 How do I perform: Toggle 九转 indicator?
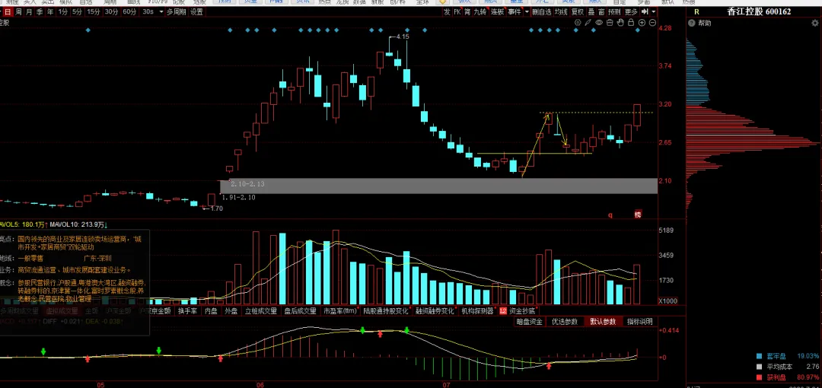[x=479, y=11]
